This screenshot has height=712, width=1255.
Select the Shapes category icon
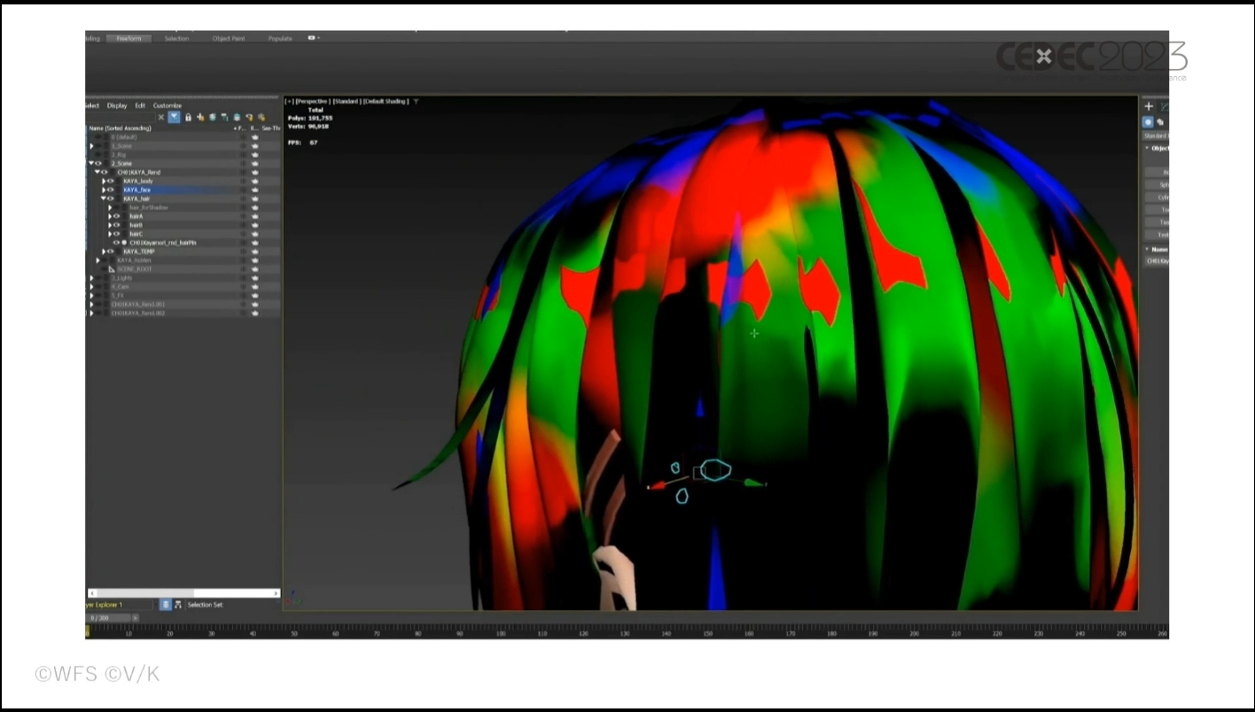click(1159, 122)
